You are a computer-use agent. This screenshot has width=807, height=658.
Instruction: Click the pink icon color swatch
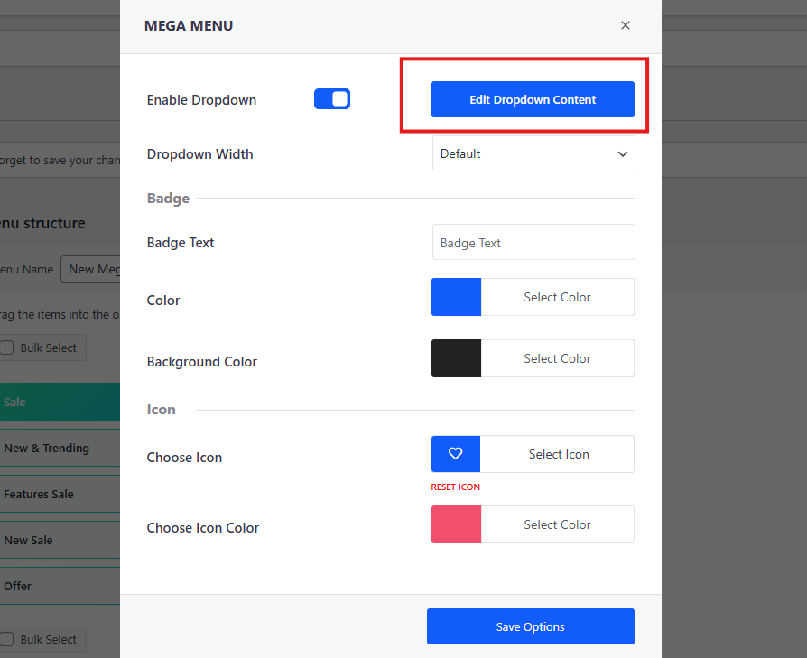[x=455, y=524]
